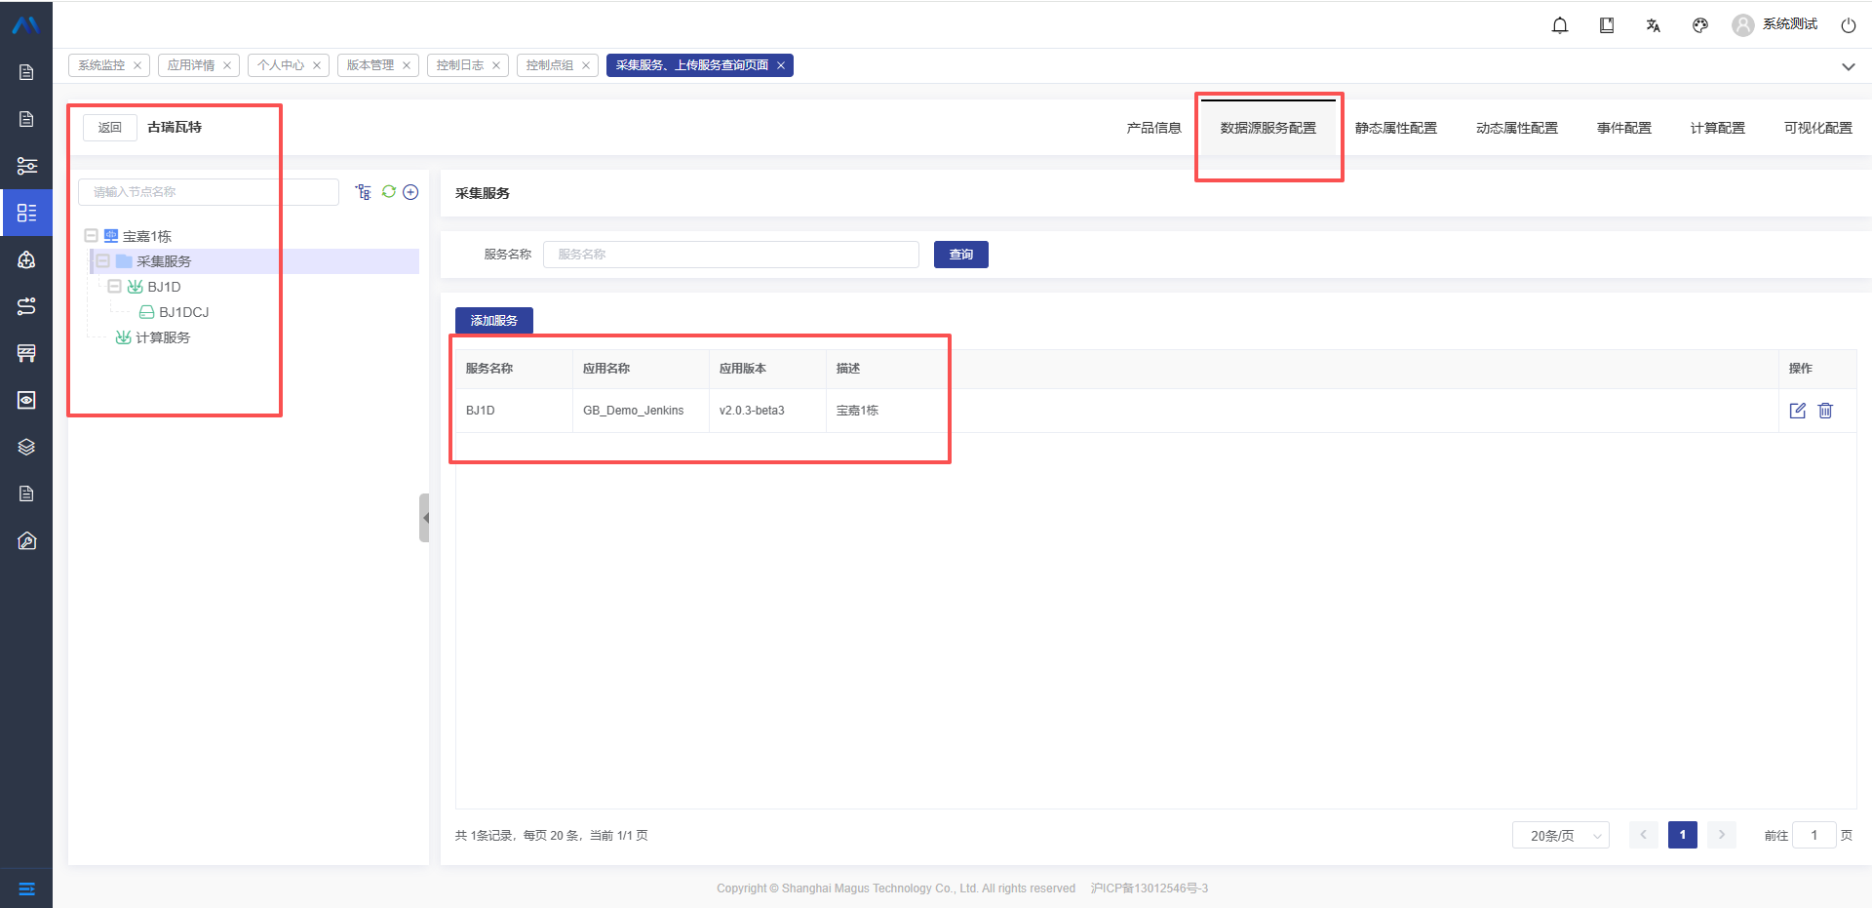Open the language translation icon
Viewport: 1872px width, 908px height.
click(1654, 25)
